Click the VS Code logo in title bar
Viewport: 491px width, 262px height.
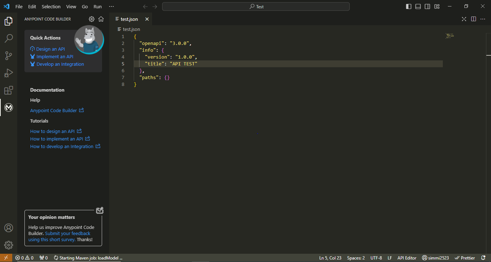coord(6,6)
